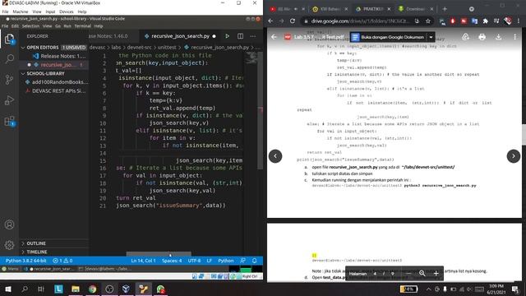The height and width of the screenshot is (296, 526).
Task: Mute the YouTube tab audio icon
Action: click(x=296, y=9)
